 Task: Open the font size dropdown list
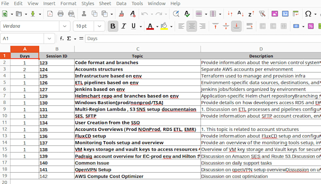point(100,26)
